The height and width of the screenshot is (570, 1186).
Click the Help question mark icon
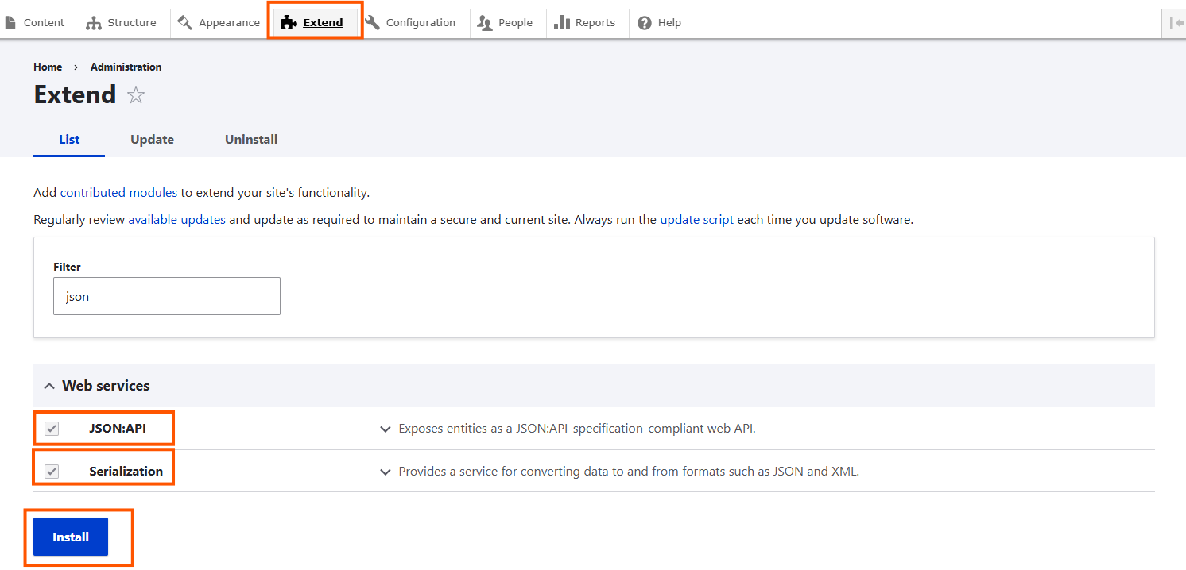[645, 23]
